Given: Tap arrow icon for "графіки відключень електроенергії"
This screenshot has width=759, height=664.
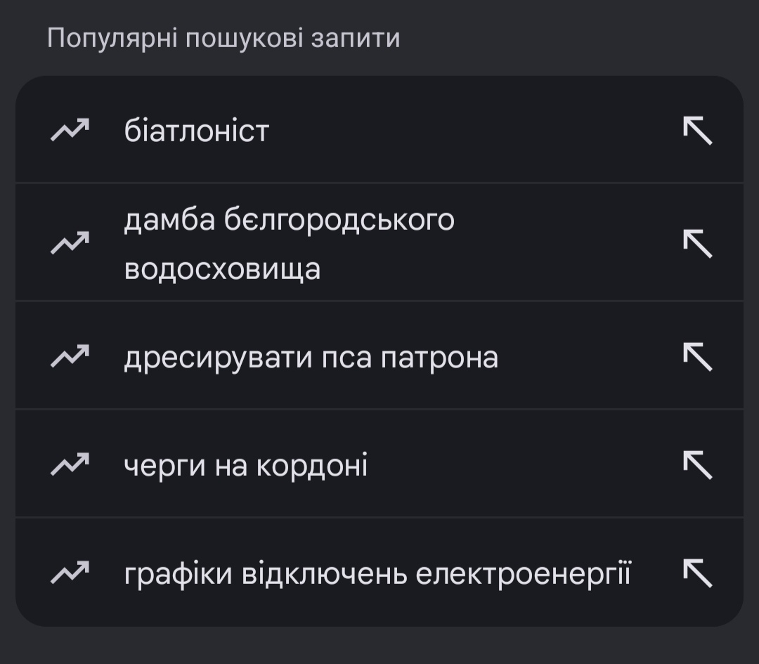Looking at the screenshot, I should click(698, 573).
